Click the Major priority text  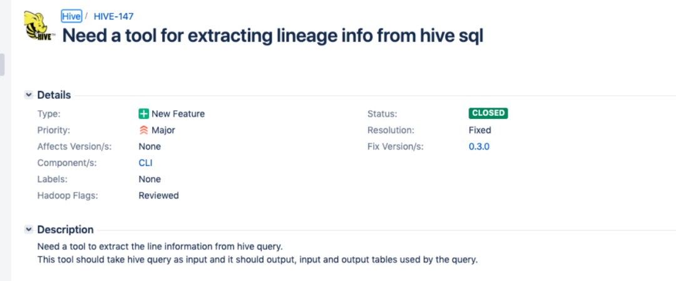(x=163, y=130)
